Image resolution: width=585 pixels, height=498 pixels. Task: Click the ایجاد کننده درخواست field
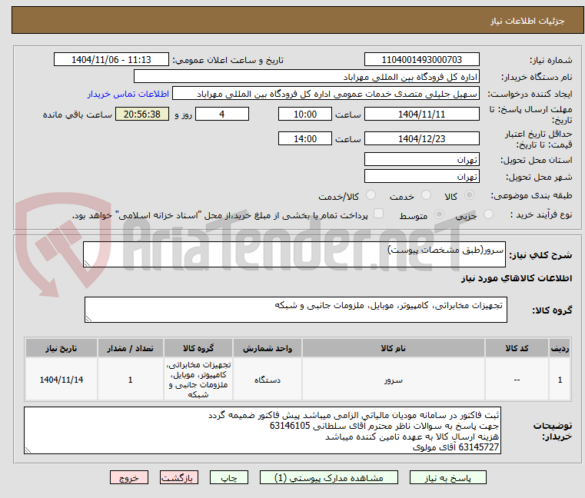(326, 94)
